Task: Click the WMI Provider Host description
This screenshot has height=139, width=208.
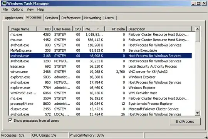Action: click(143, 93)
